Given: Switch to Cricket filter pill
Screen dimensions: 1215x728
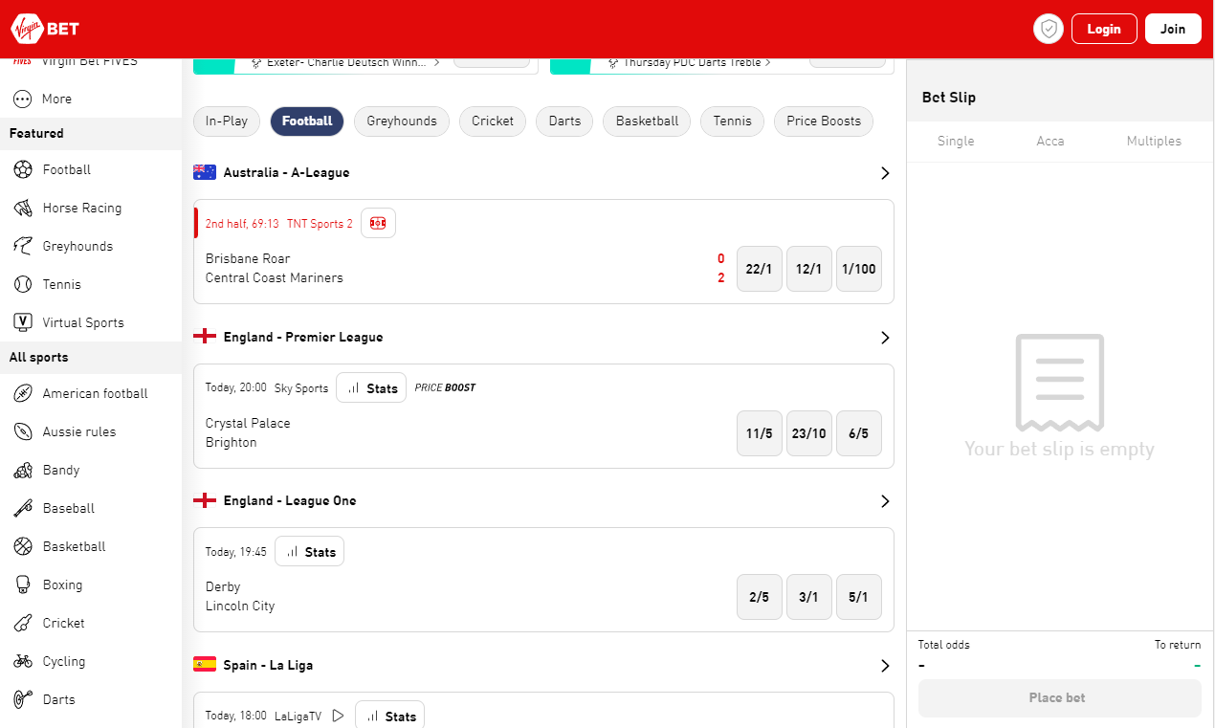Looking at the screenshot, I should [x=493, y=121].
